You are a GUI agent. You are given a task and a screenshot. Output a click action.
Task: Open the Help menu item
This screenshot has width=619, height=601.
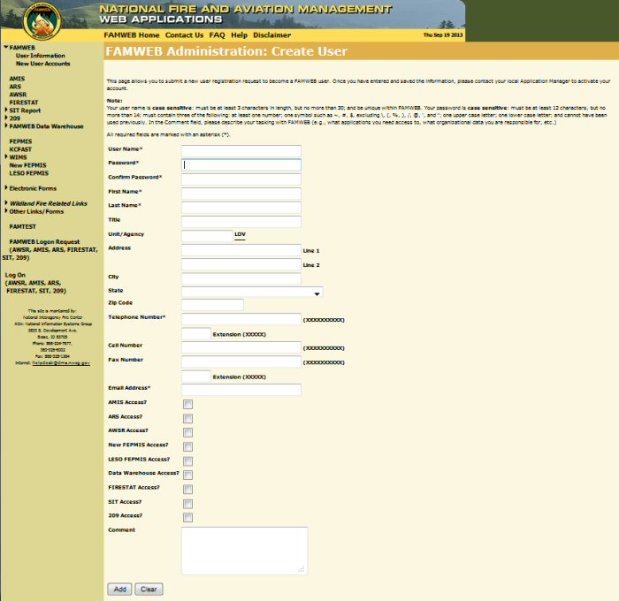click(x=240, y=35)
